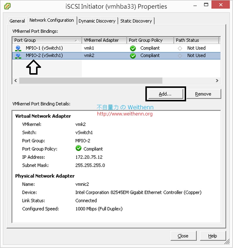Click the horizontal scrollbar left arrow
Viewport: 233px width, 248px height.
click(x=16, y=81)
